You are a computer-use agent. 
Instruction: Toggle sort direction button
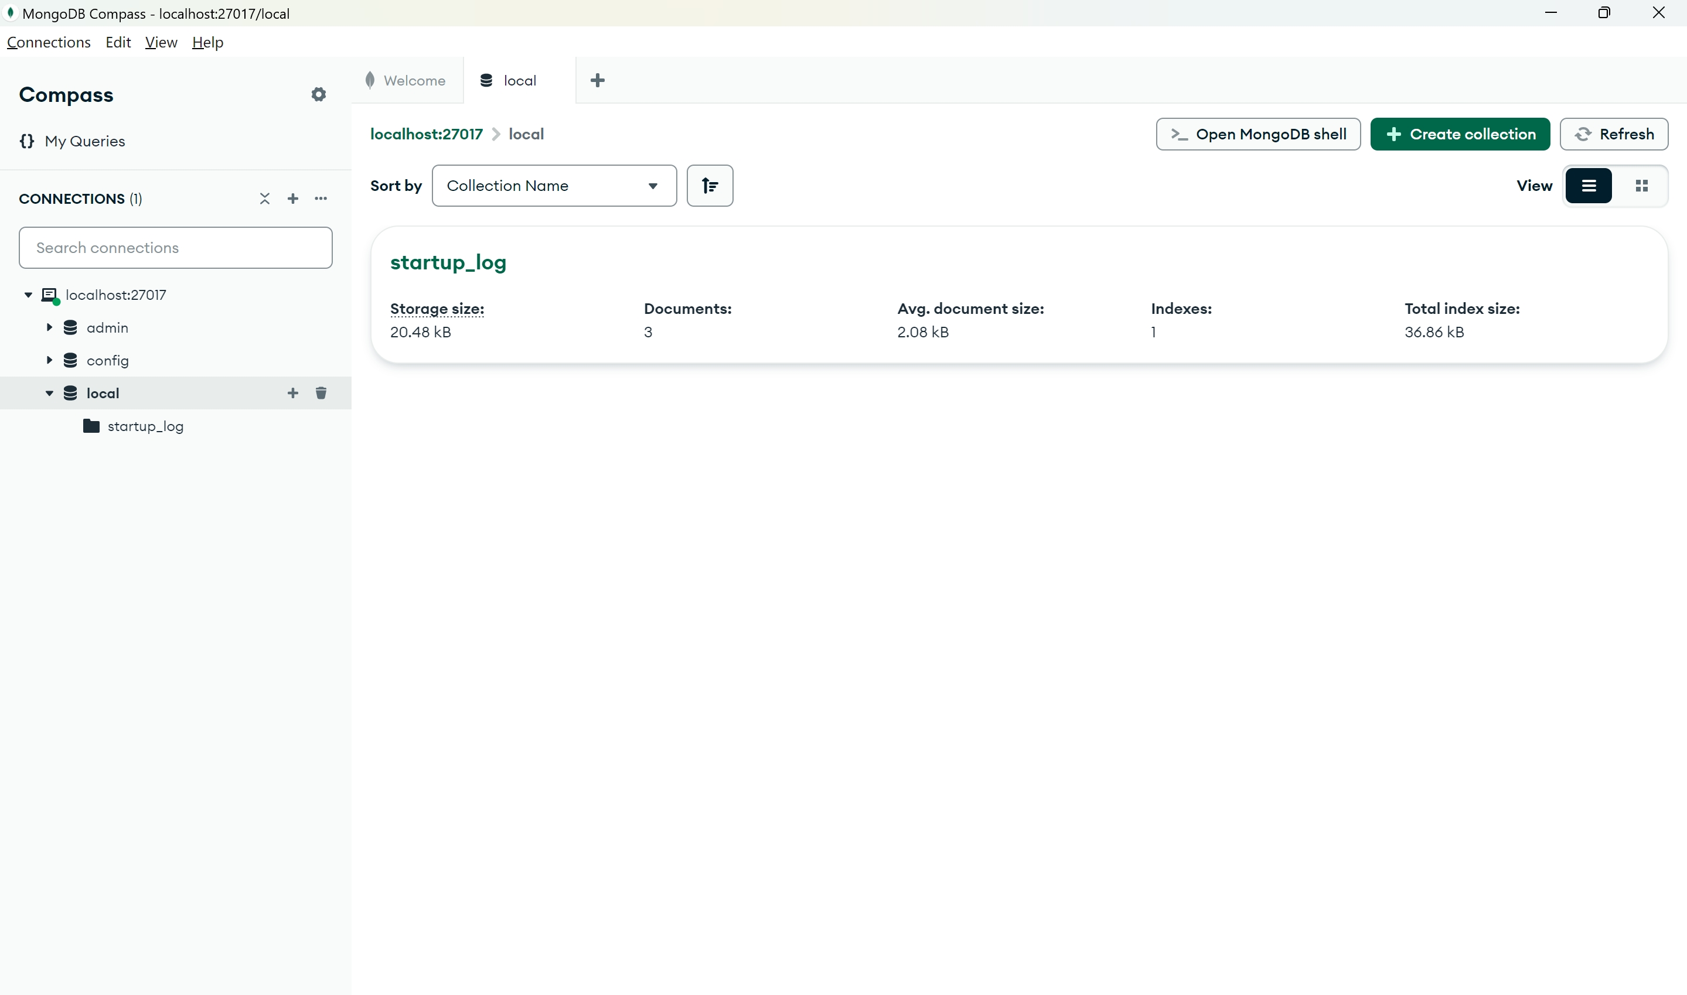click(710, 186)
